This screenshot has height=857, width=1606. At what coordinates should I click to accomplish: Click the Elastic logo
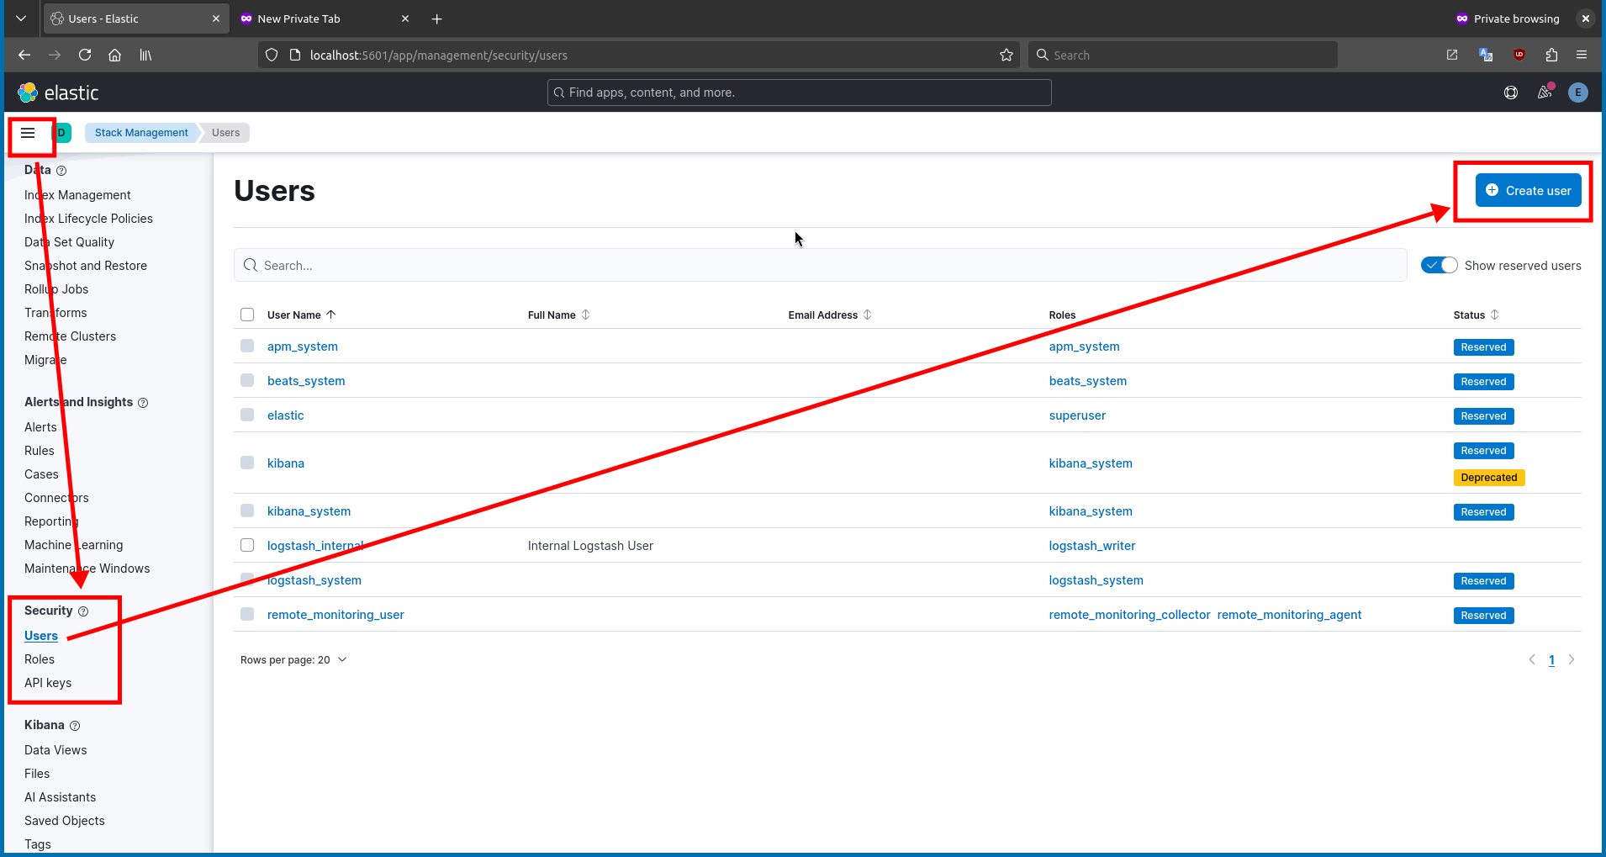coord(58,93)
